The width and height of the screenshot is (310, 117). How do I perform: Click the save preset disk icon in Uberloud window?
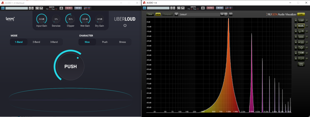click(x=41, y=8)
